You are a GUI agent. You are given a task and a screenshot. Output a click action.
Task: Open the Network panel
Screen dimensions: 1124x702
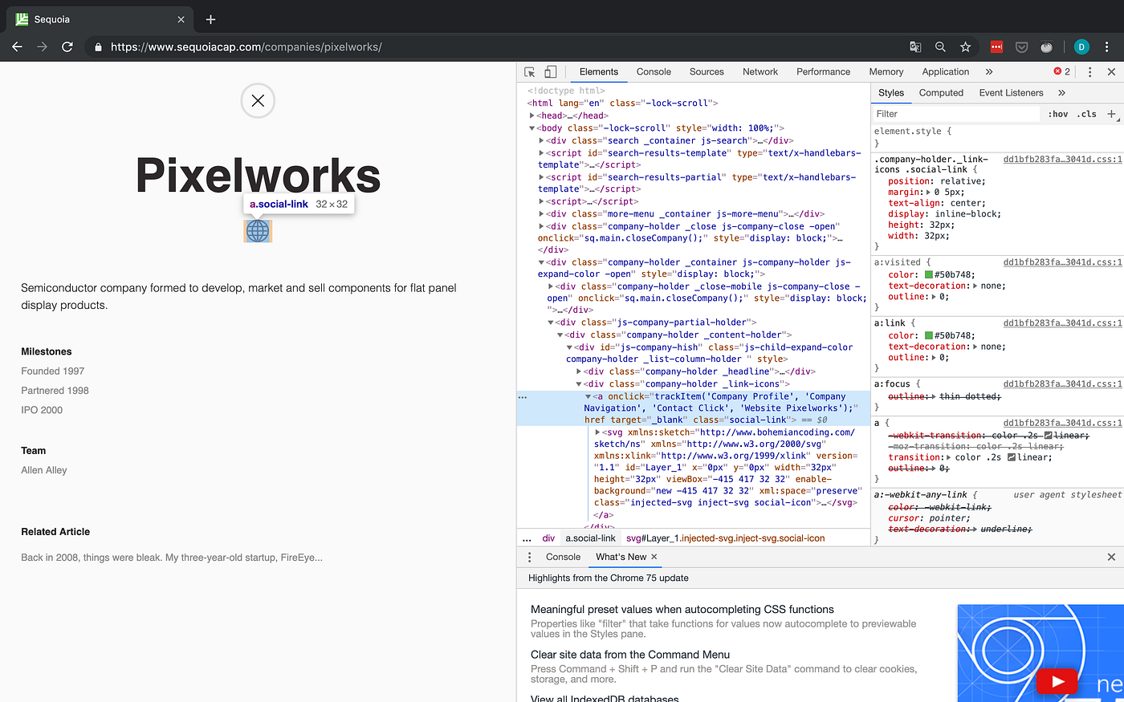pos(760,71)
